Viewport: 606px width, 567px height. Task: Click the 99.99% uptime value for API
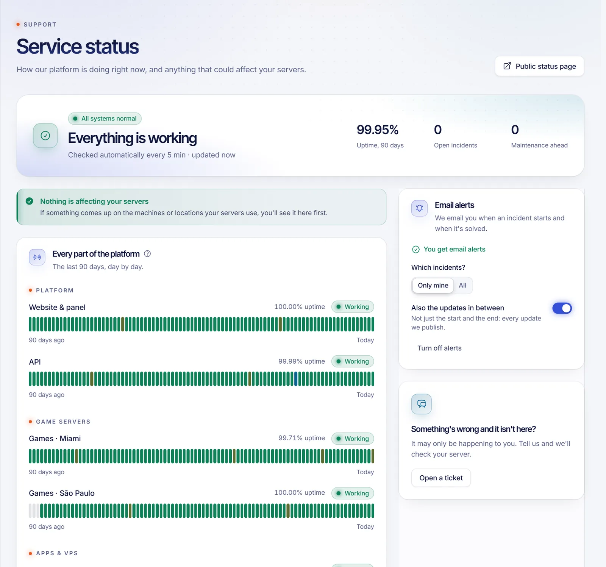pos(301,361)
